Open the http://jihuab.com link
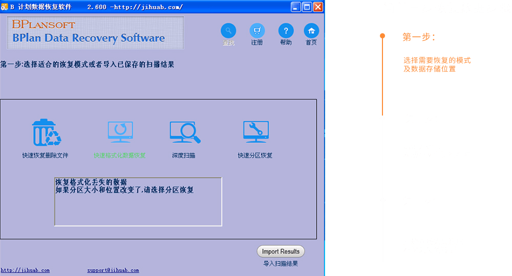Screen dimensions: 512x276 pyautogui.click(x=25, y=270)
